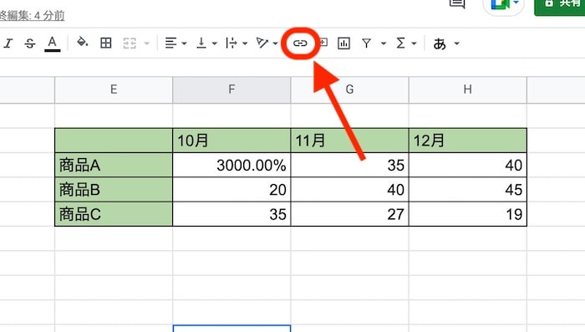The height and width of the screenshot is (332, 585).
Task: Select the 商品A cell
Action: (x=114, y=165)
